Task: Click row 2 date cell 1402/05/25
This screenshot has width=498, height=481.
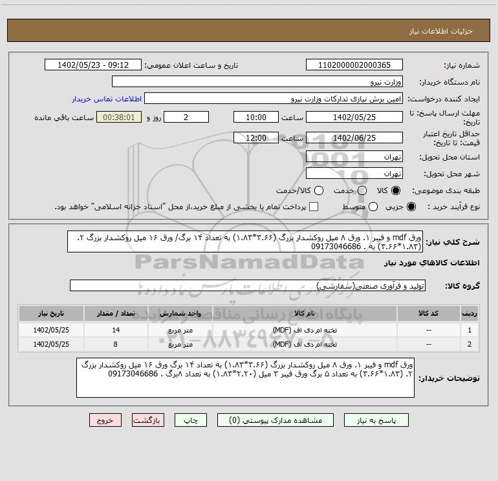Action: coord(51,344)
